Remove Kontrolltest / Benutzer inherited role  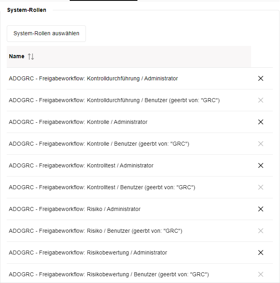(x=261, y=187)
